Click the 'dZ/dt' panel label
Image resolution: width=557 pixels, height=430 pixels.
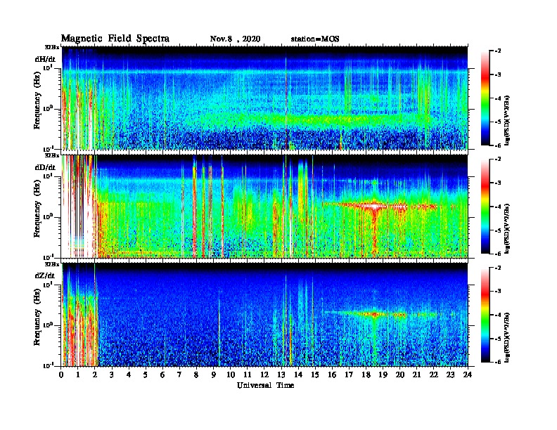point(45,275)
